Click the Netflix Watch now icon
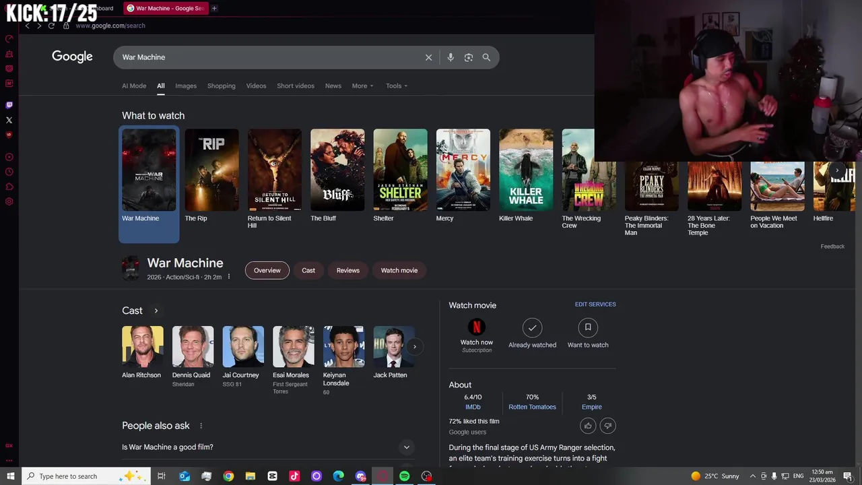 point(477,327)
